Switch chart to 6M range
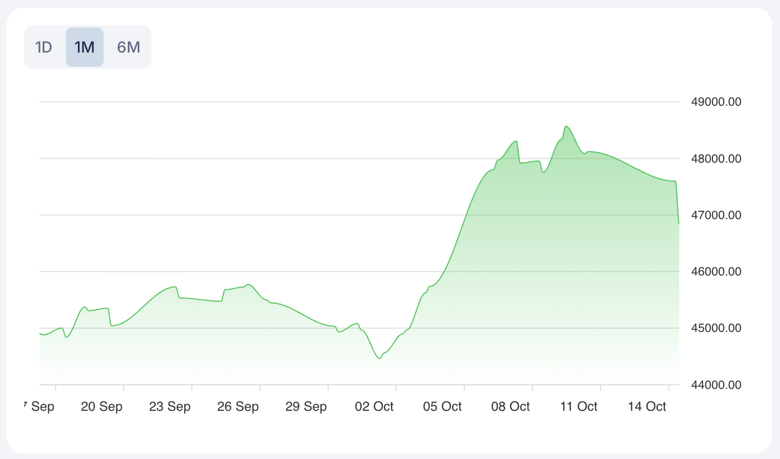780x459 pixels. 129,47
